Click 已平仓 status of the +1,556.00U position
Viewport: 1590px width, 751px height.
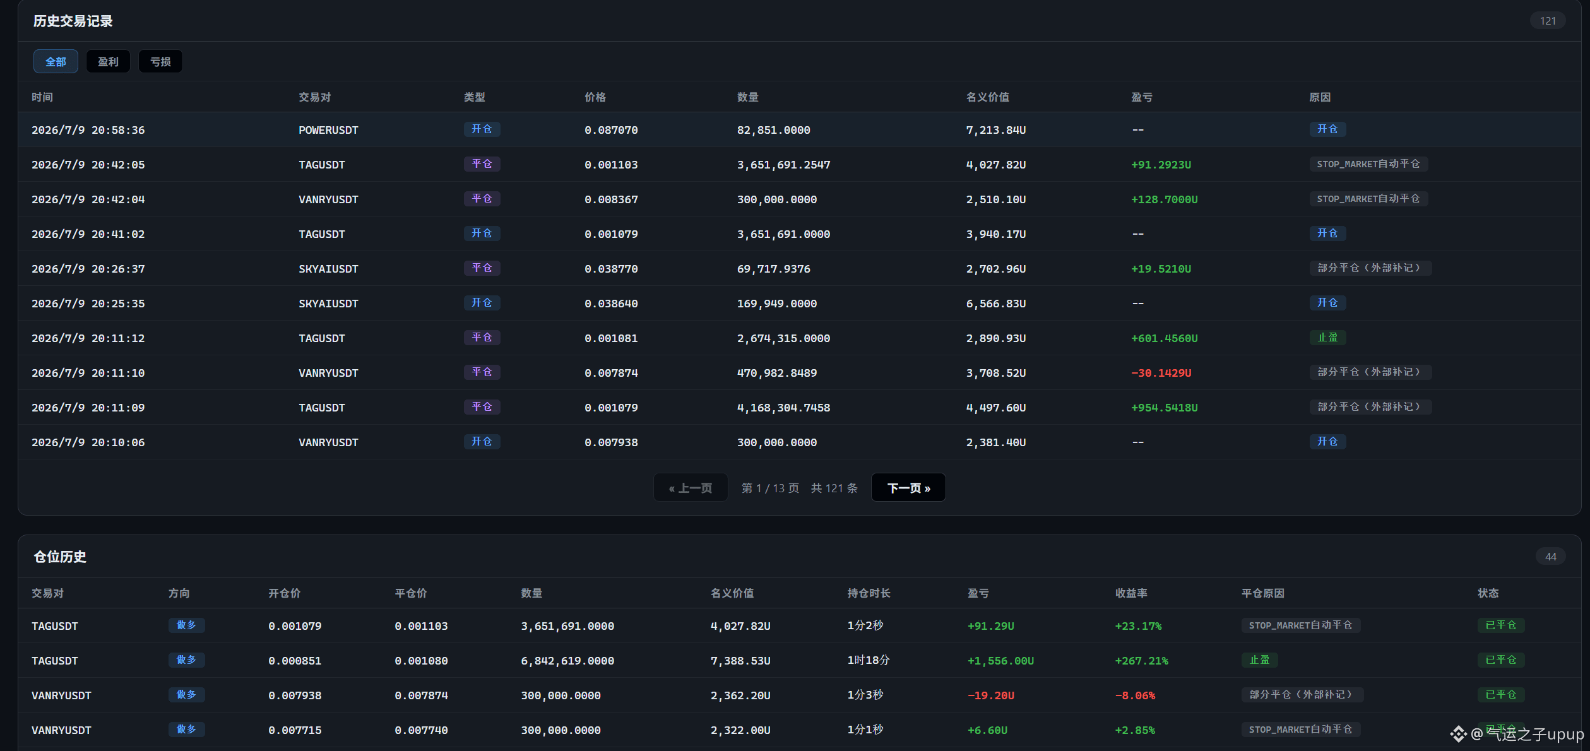[1501, 660]
